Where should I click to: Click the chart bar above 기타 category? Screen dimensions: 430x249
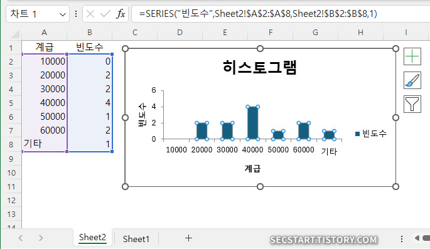(329, 135)
